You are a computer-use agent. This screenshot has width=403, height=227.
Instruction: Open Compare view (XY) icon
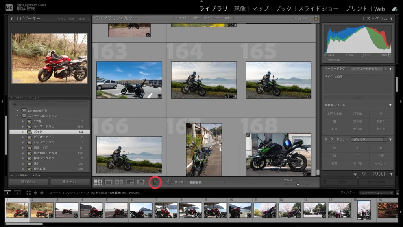(x=119, y=182)
